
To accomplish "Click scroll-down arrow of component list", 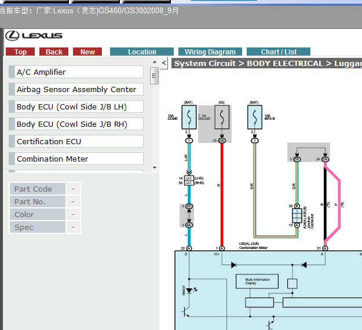I will pos(155,167).
